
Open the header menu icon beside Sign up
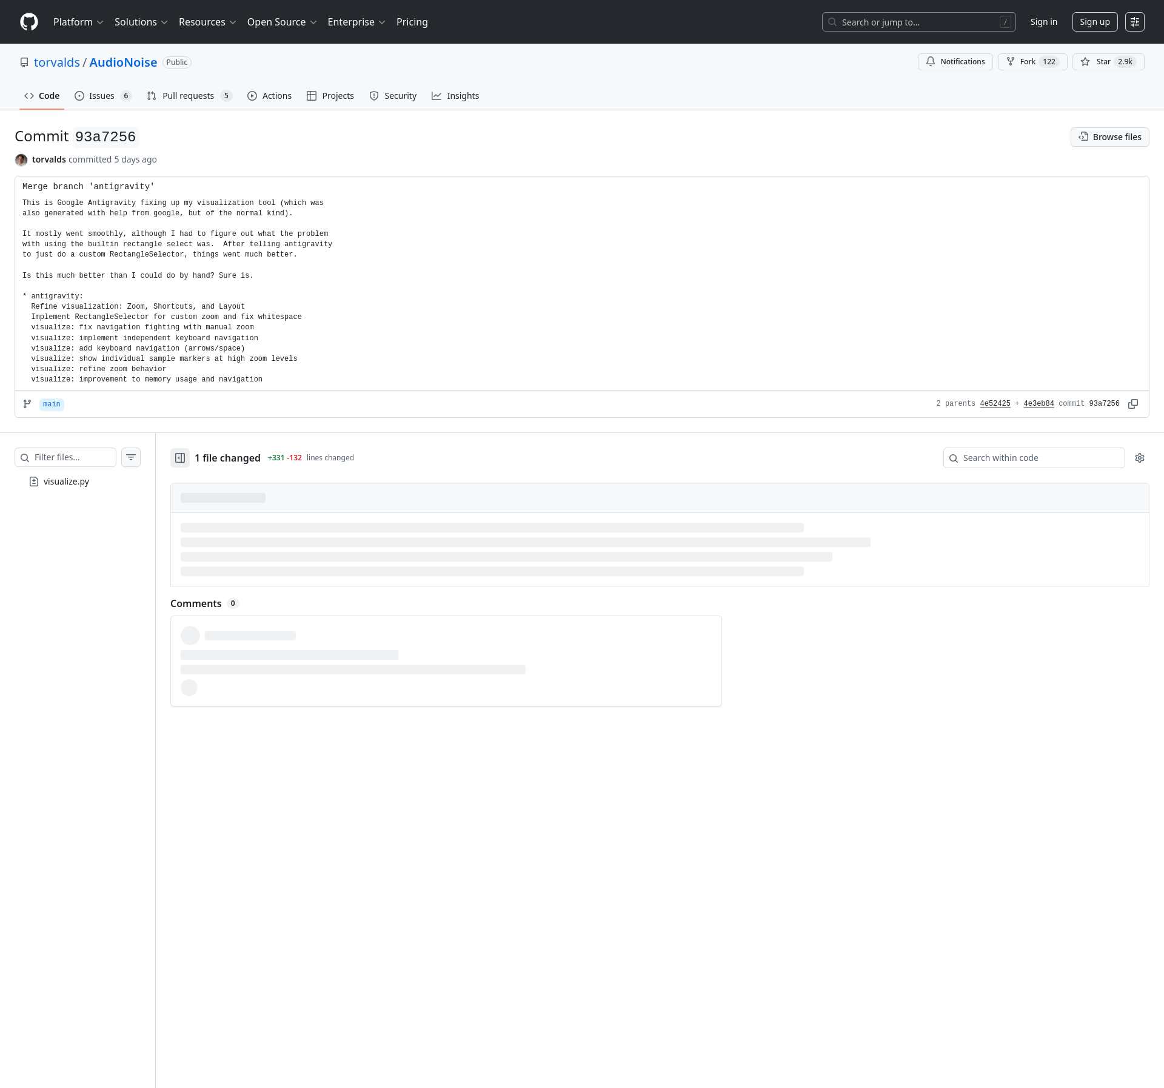1135,22
